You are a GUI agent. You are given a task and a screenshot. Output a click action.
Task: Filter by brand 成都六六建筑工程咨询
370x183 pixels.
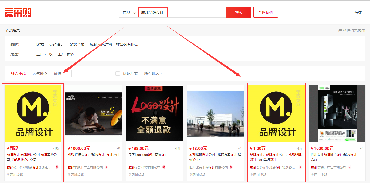coord(114,44)
